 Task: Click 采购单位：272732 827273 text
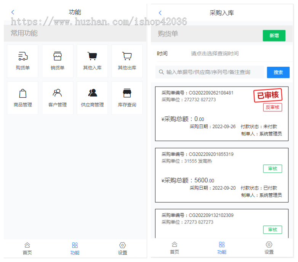pos(189,100)
